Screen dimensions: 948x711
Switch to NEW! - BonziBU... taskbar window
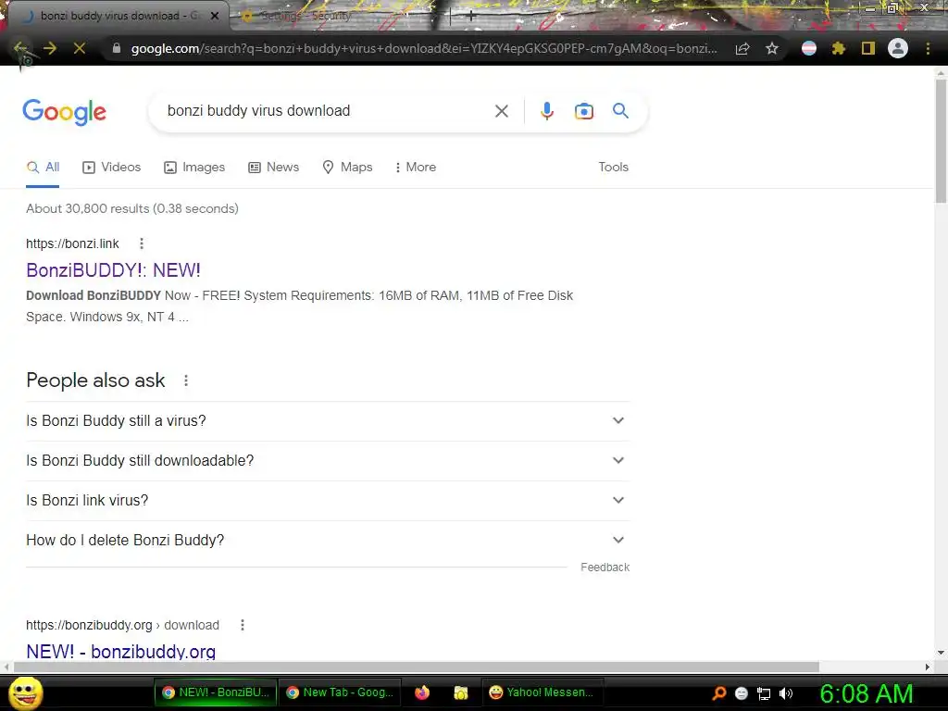click(216, 692)
